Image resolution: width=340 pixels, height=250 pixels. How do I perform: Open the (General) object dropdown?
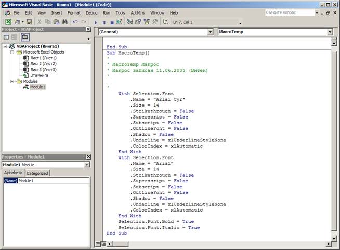210,32
